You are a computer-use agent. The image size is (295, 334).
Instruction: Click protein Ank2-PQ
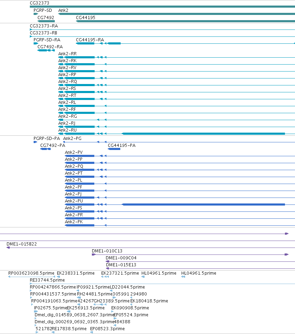tap(74, 166)
